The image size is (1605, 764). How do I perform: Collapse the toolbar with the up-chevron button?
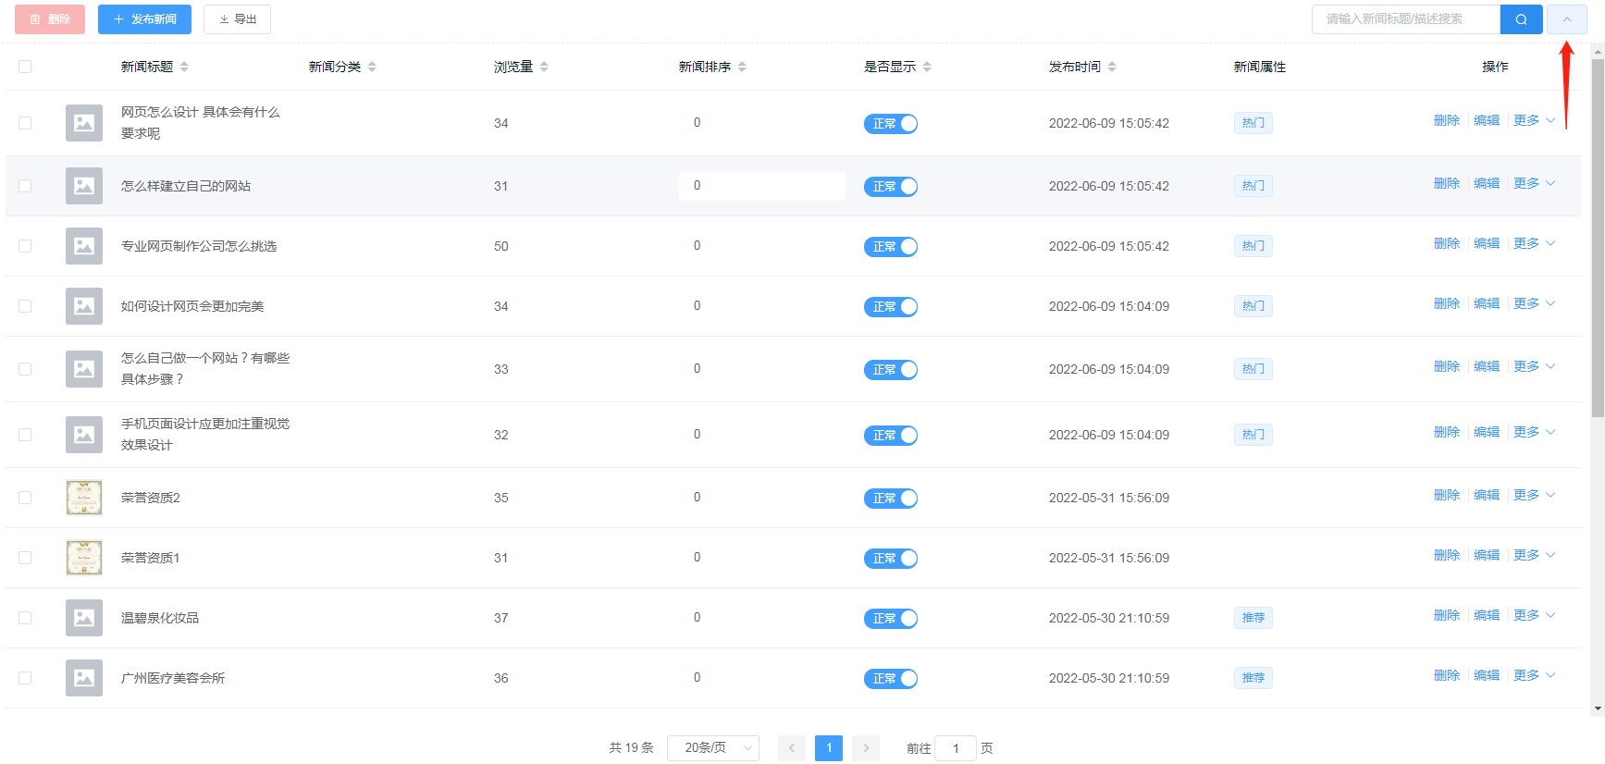1566,19
